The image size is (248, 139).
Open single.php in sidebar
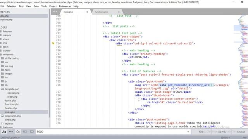[x=10, y=120]
